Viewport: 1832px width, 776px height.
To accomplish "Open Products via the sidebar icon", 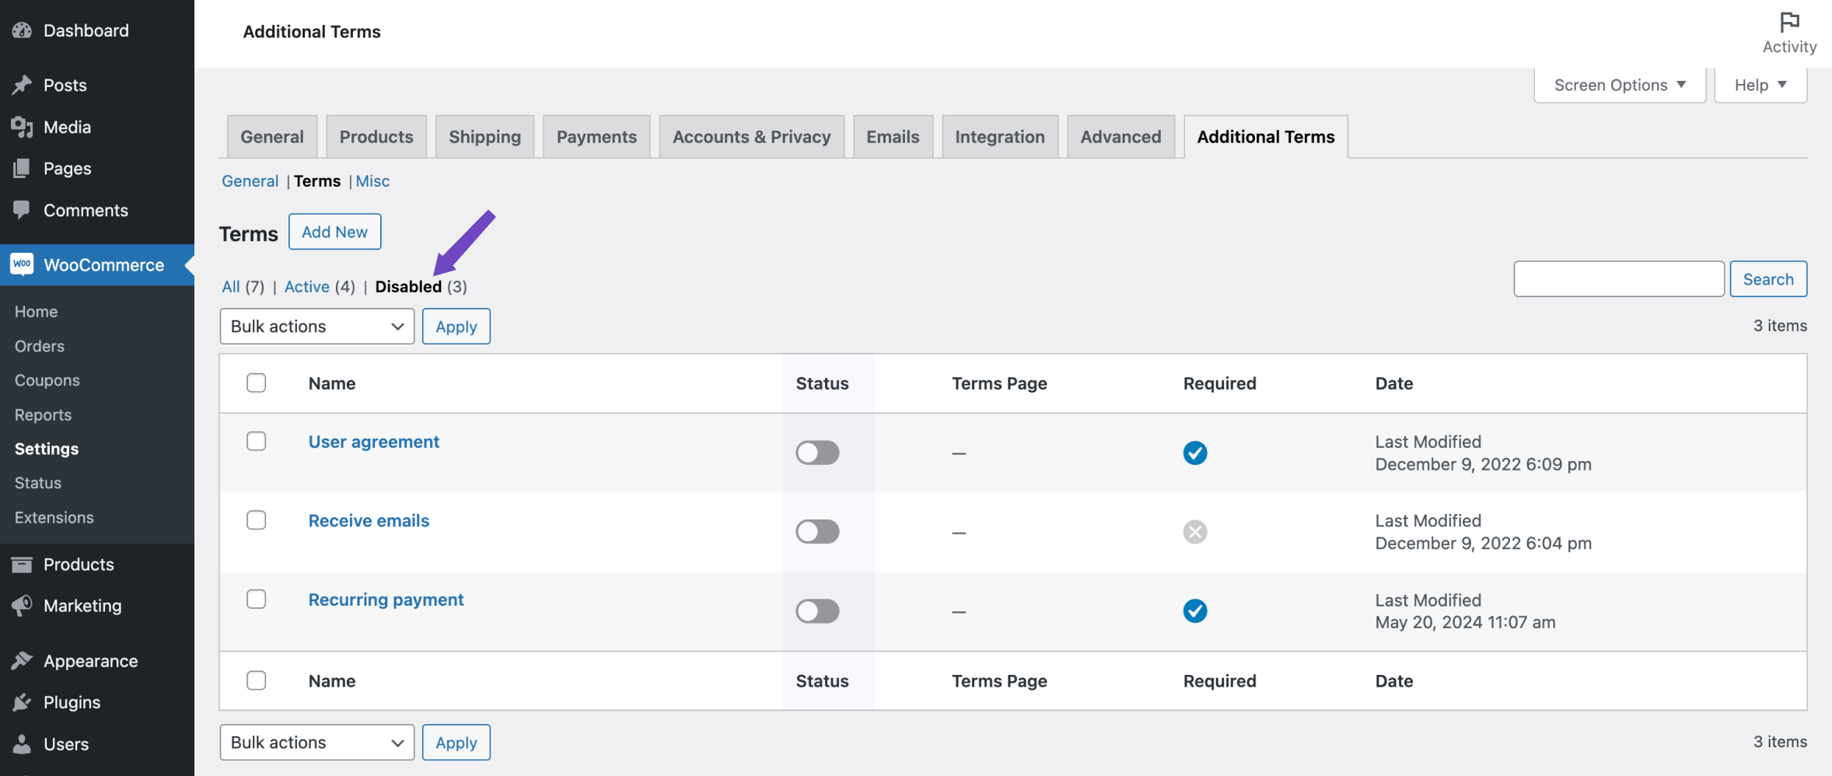I will (22, 565).
